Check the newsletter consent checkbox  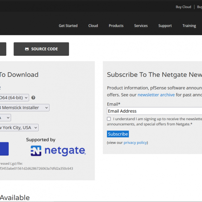pyautogui.click(x=109, y=119)
